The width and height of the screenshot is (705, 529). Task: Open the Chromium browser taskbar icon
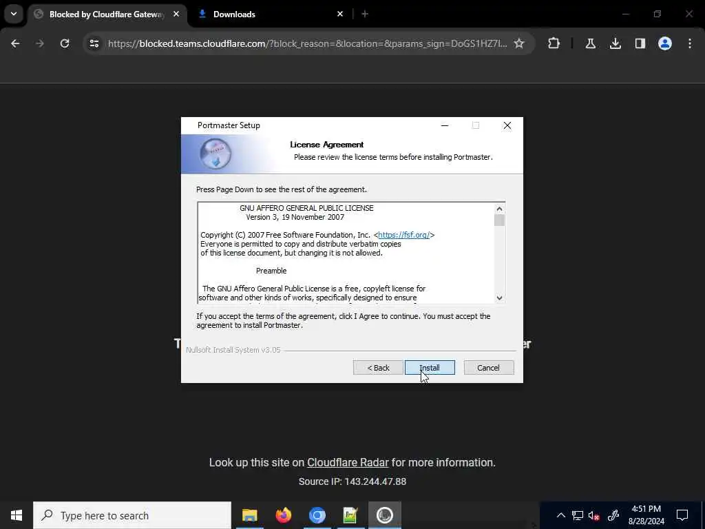[317, 515]
